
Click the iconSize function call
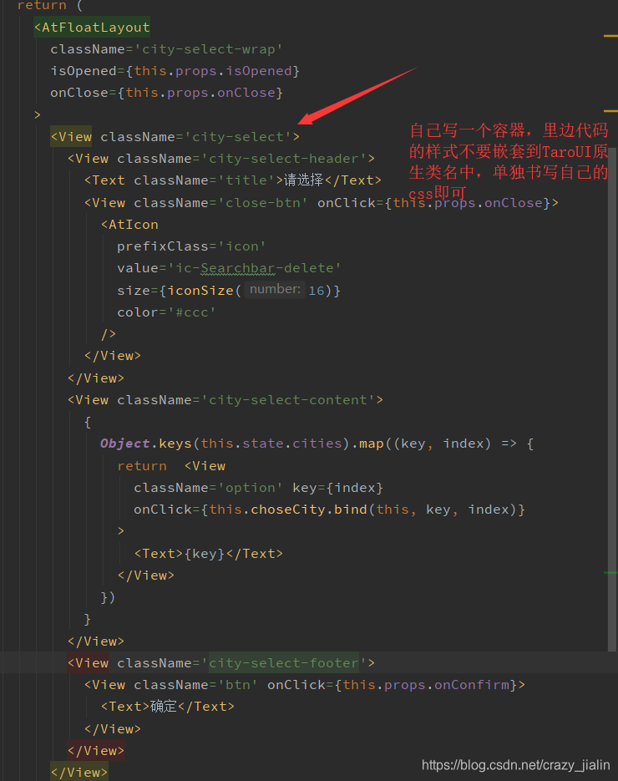200,291
